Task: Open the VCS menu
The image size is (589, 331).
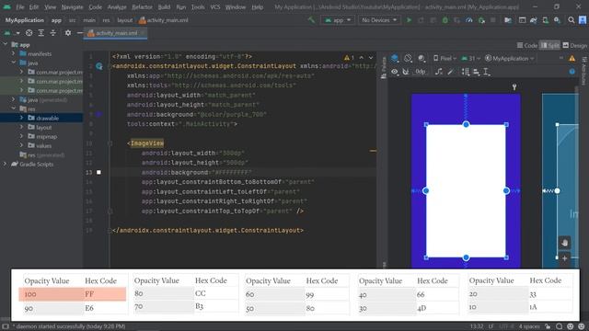Action: pyautogui.click(x=215, y=6)
